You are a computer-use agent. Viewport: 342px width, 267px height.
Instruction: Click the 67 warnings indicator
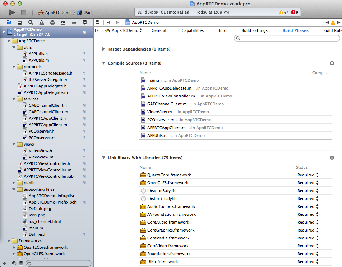coord(283,13)
